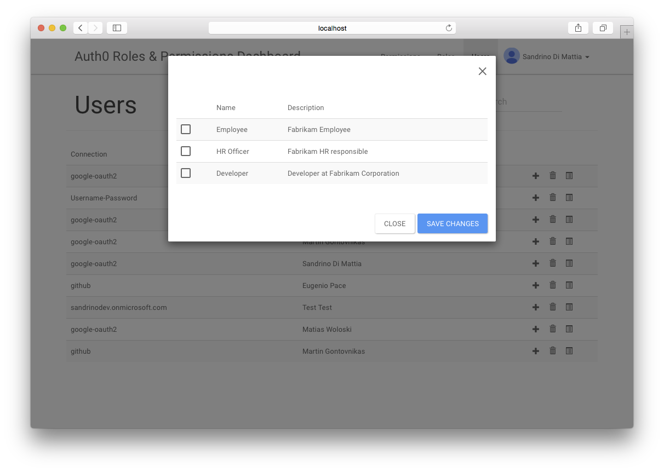The width and height of the screenshot is (664, 472).
Task: Click the Close button in dialog
Action: coord(394,223)
